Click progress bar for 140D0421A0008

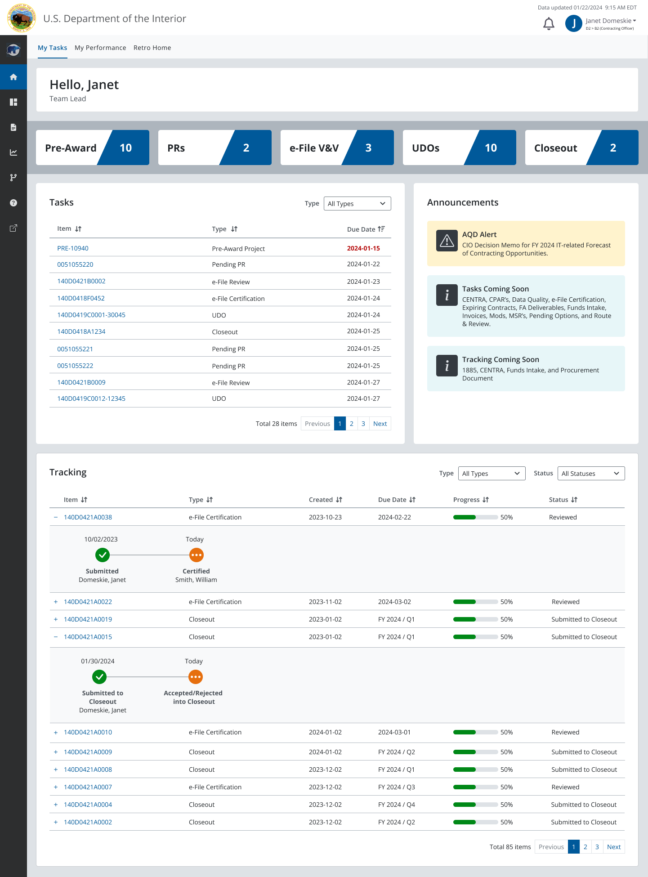click(475, 770)
